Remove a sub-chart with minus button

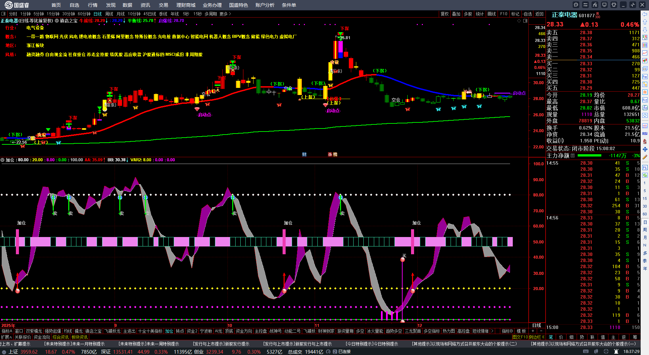pyautogui.click(x=541, y=331)
